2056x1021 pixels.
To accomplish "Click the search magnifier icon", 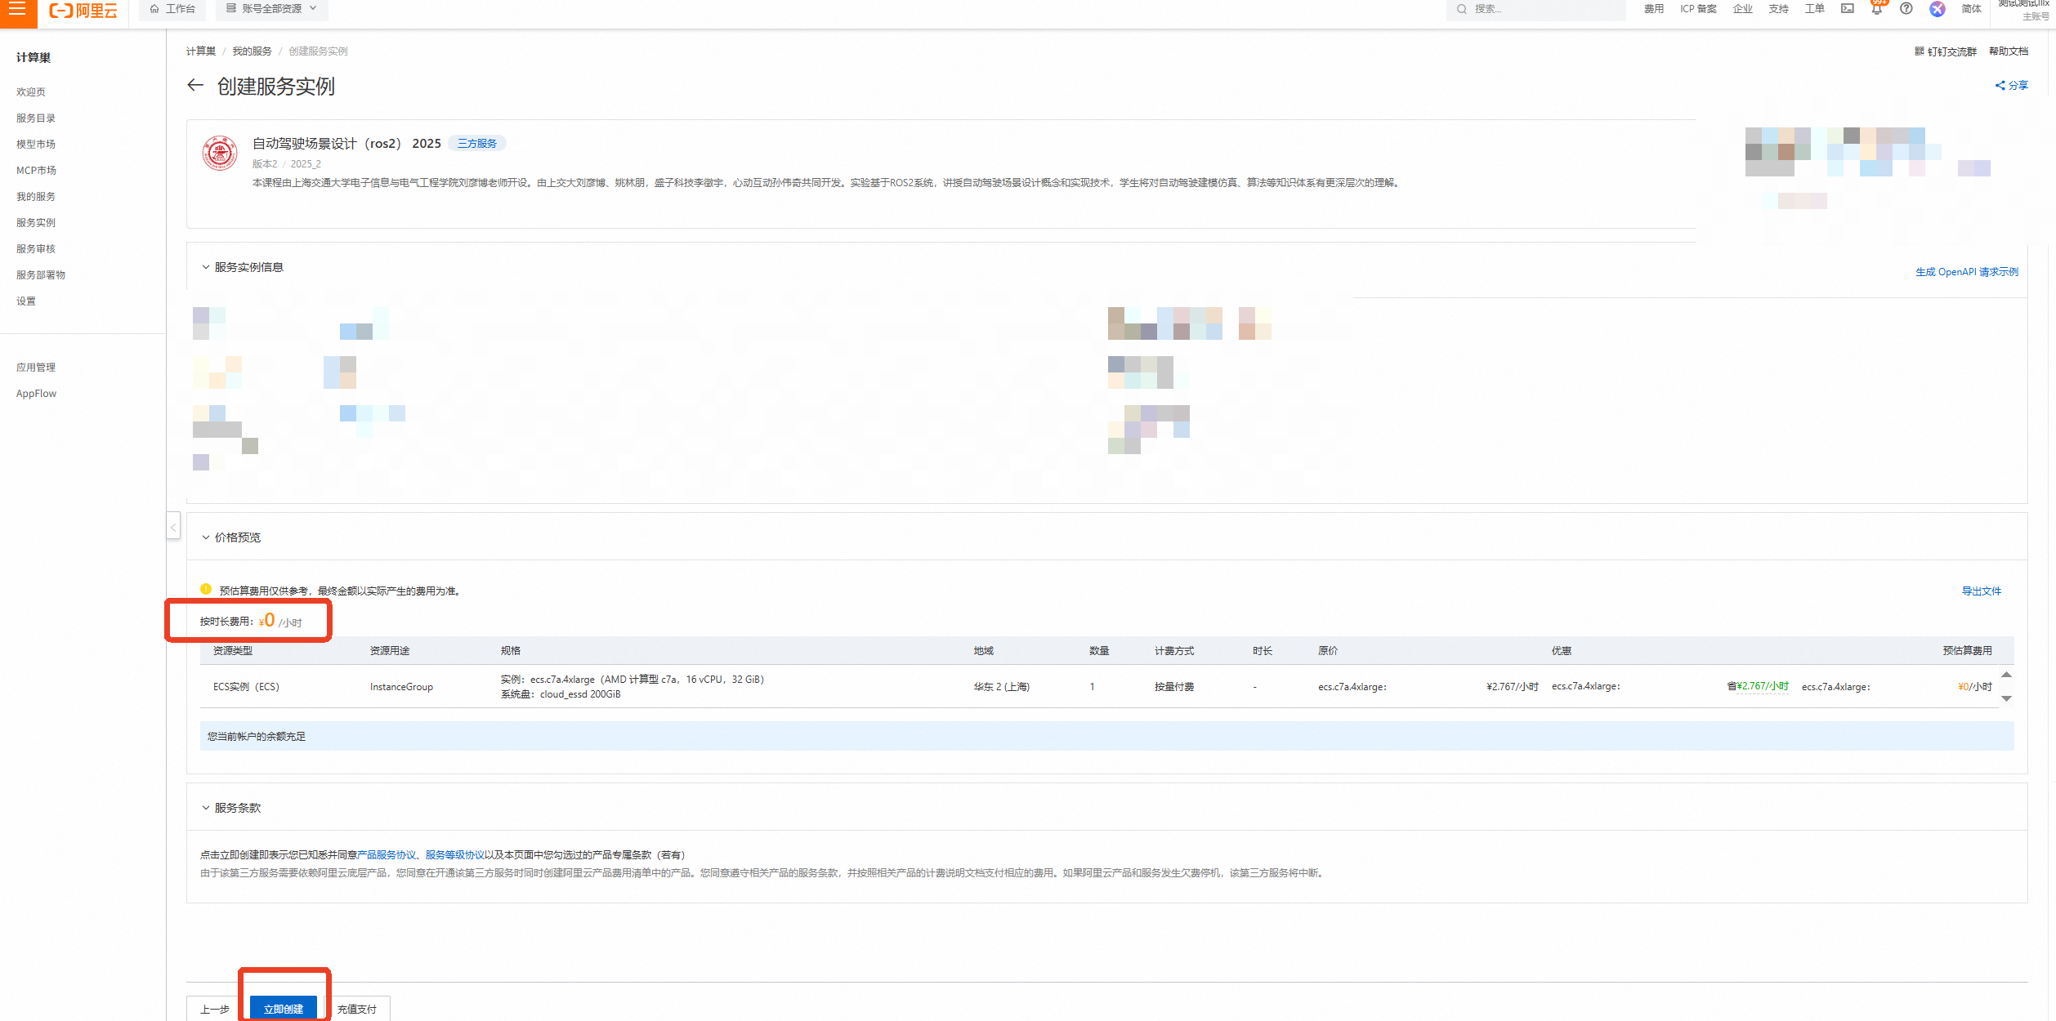I will pyautogui.click(x=1462, y=9).
